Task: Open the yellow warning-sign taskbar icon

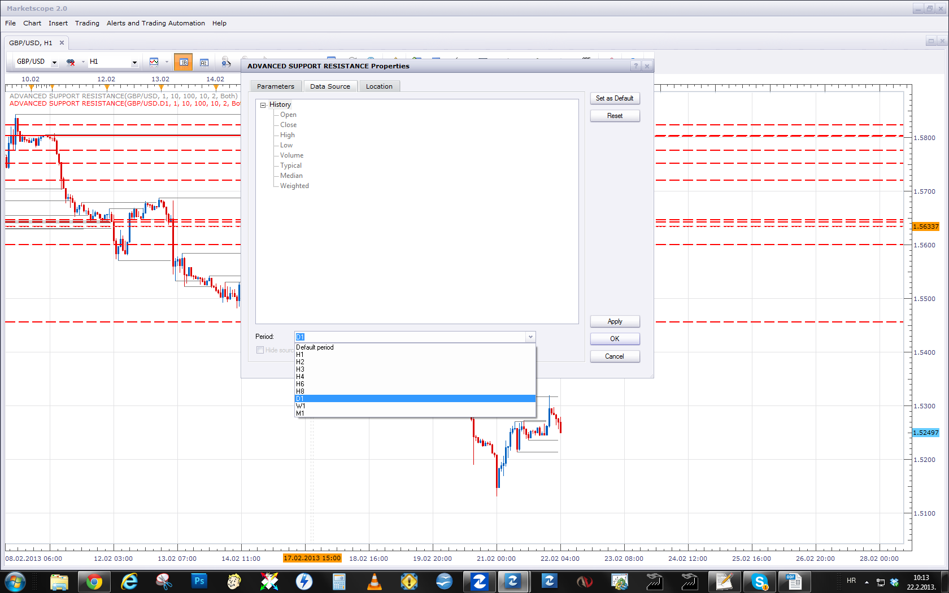Action: [x=409, y=581]
